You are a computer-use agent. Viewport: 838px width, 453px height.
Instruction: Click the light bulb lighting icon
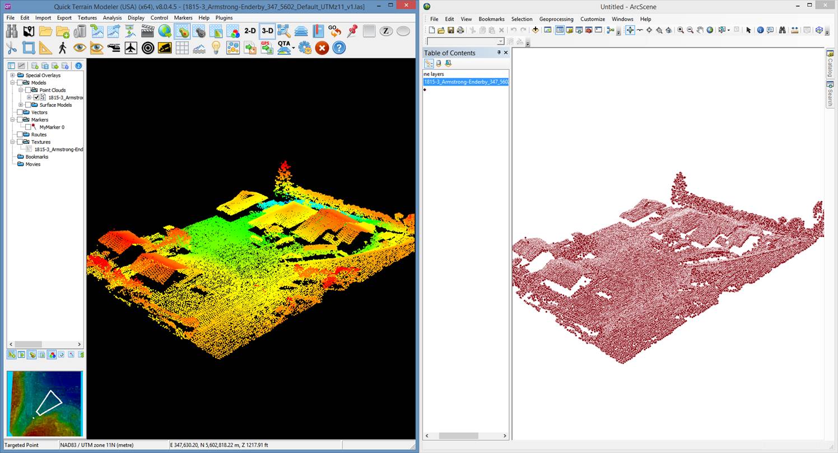[x=216, y=48]
